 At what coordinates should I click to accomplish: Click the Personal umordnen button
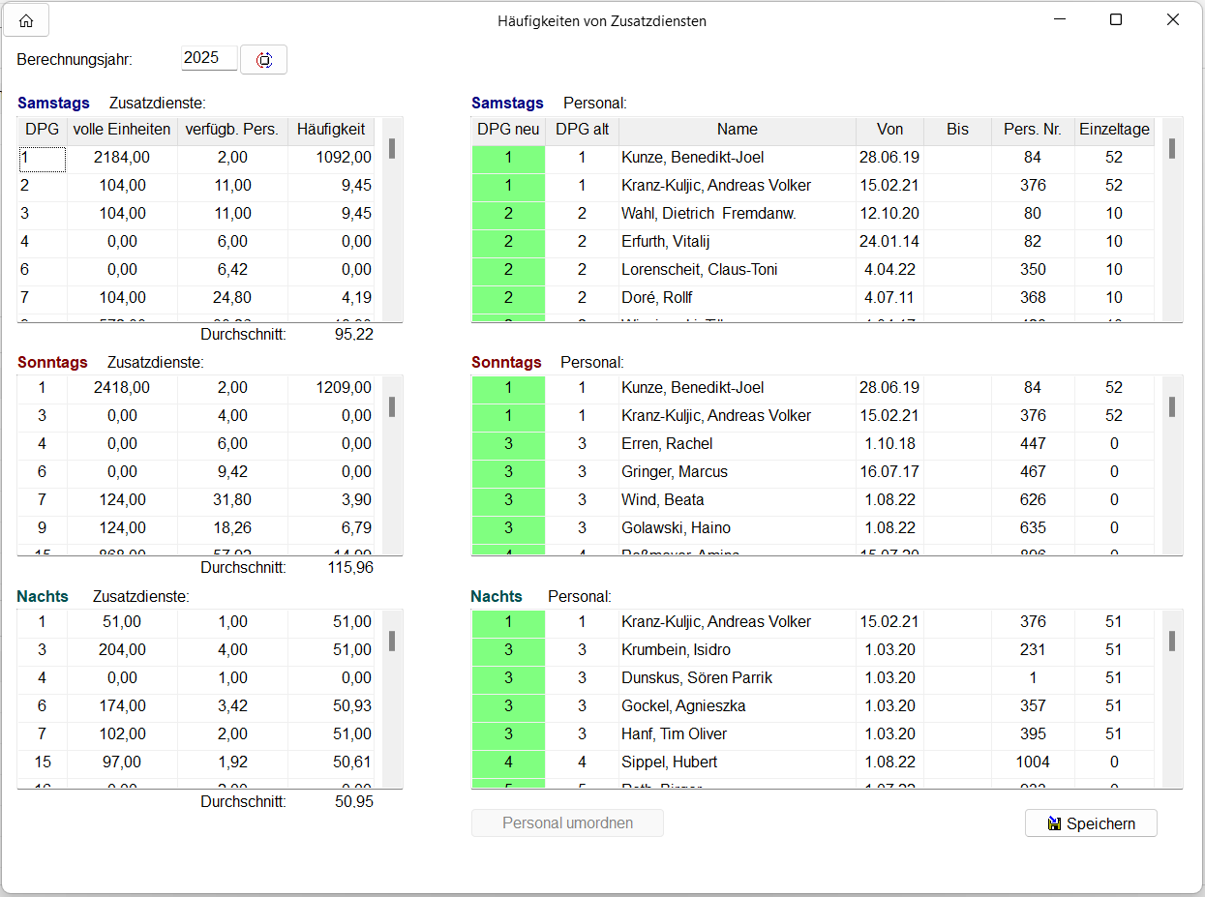click(x=567, y=823)
